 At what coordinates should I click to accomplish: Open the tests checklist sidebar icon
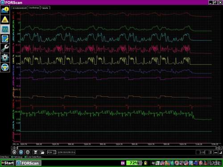5,39
